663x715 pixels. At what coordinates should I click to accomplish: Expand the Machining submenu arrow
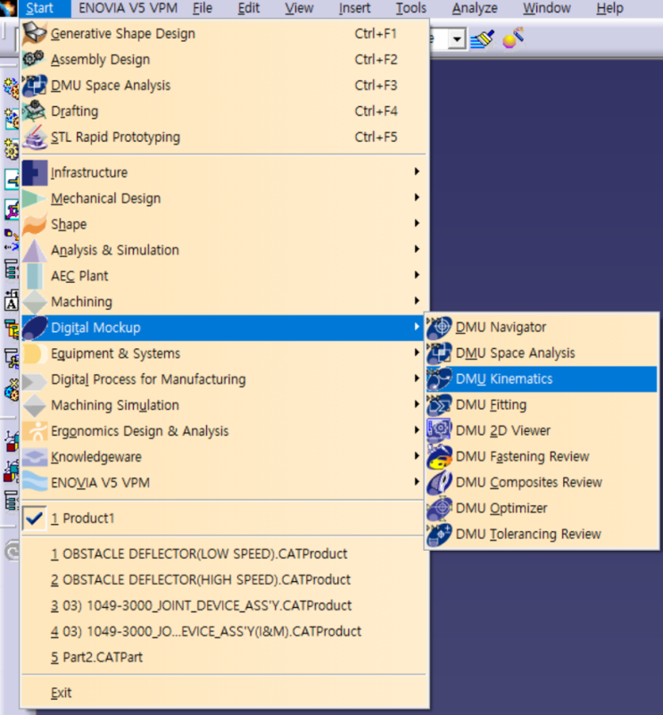pyautogui.click(x=417, y=301)
